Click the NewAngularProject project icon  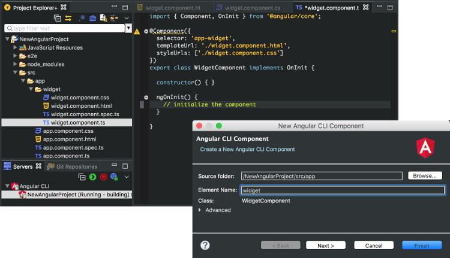tap(14, 39)
